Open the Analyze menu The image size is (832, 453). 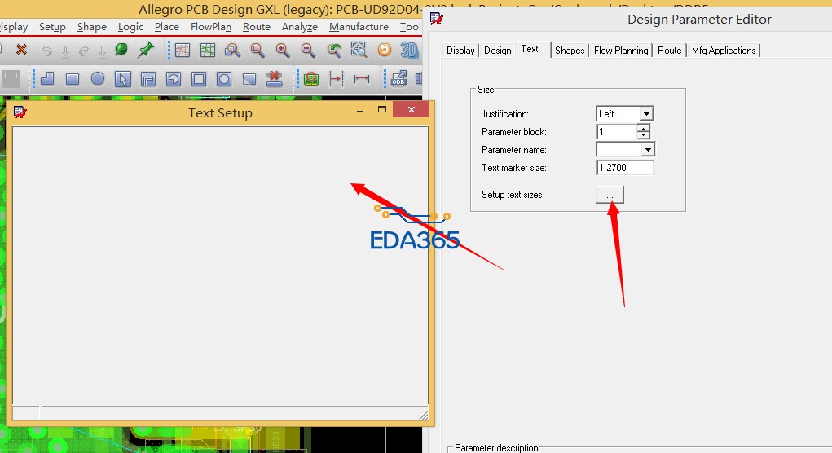300,27
